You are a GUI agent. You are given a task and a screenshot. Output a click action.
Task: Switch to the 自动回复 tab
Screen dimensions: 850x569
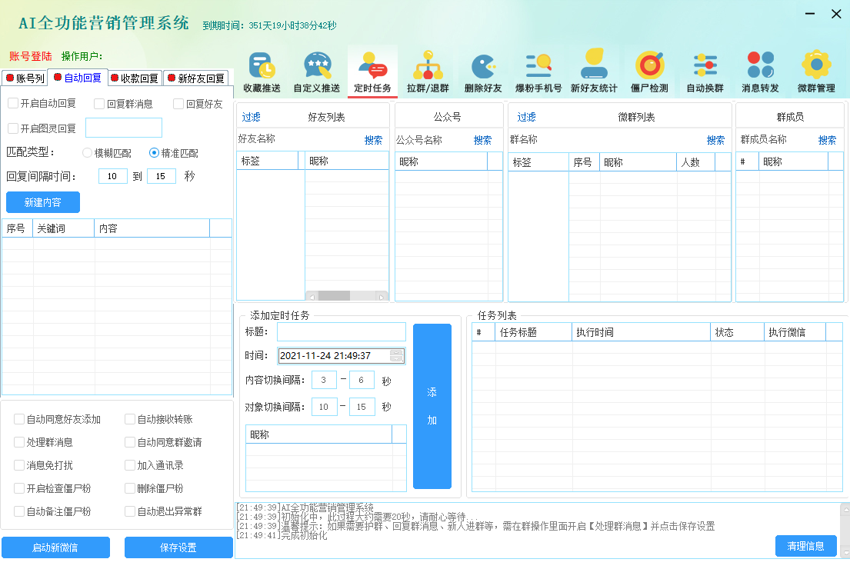coord(78,78)
